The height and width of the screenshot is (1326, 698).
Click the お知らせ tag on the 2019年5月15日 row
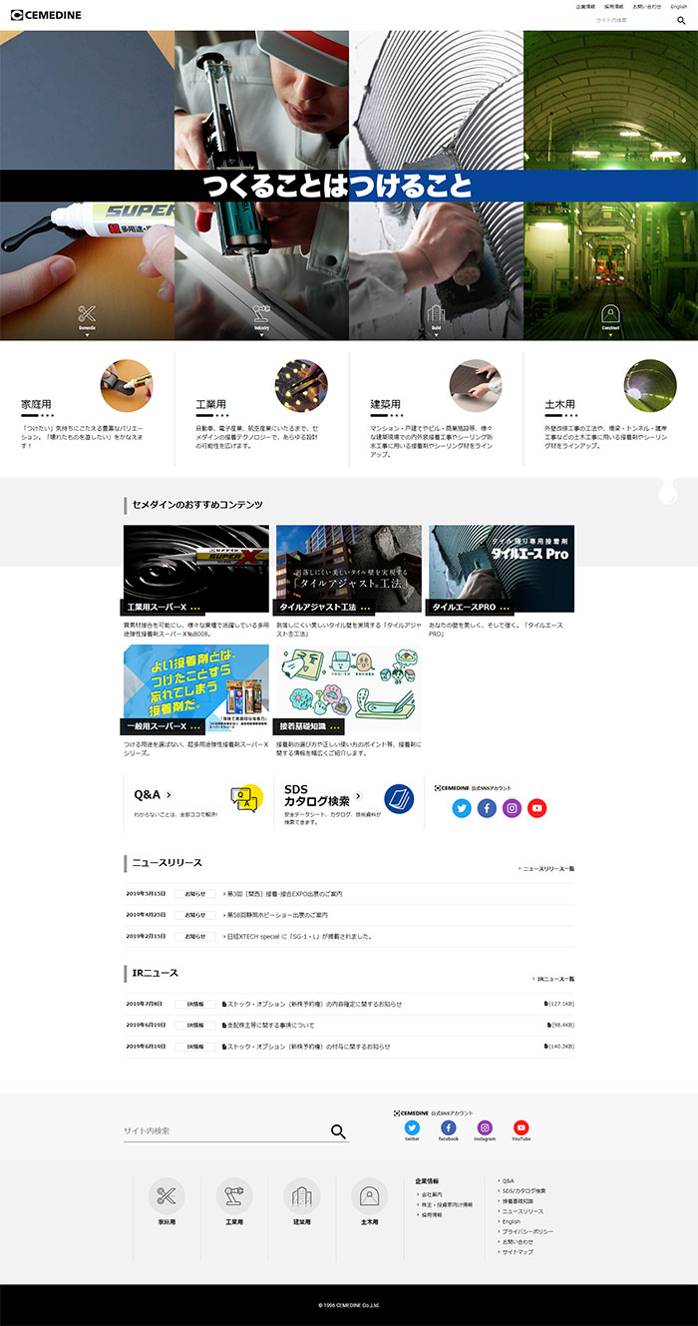click(195, 893)
